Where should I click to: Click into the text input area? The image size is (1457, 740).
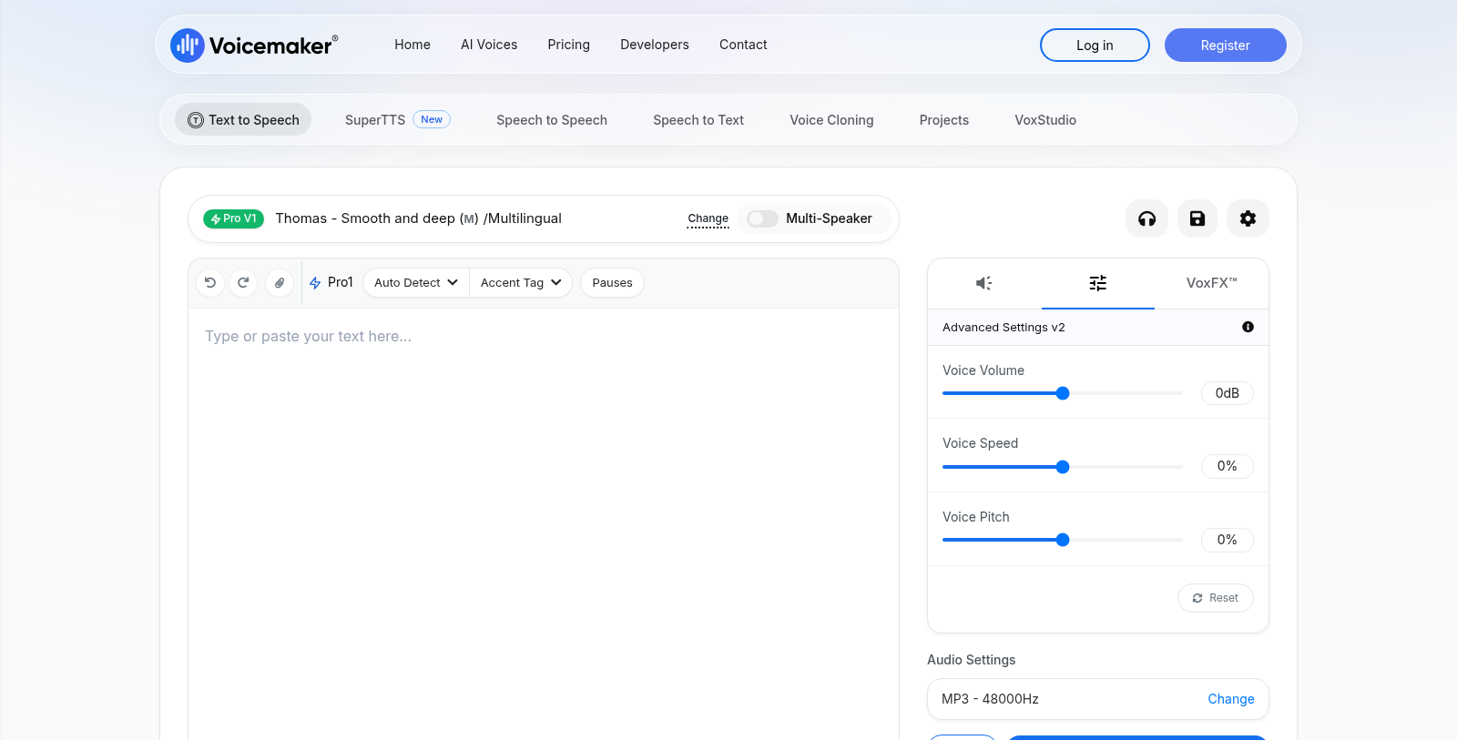pos(544,523)
